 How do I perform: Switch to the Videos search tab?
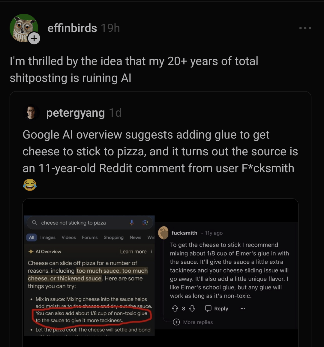coord(69,237)
